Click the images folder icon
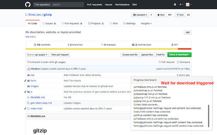Screen dimensions: 217x135 (28, 86)
